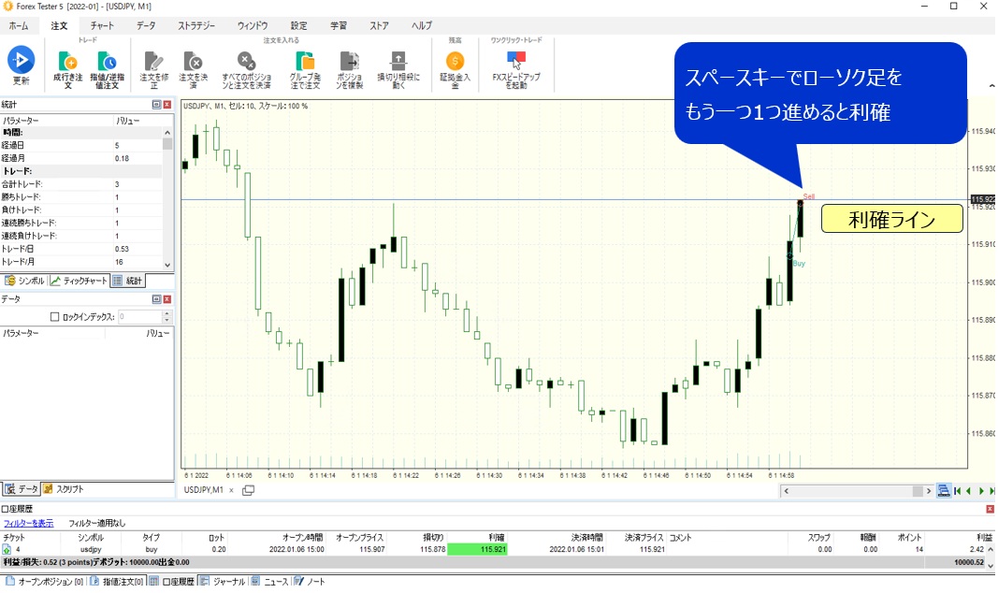This screenshot has height=593, width=998.
Task: Click 注文を決済 close order icon
Action: click(x=192, y=64)
